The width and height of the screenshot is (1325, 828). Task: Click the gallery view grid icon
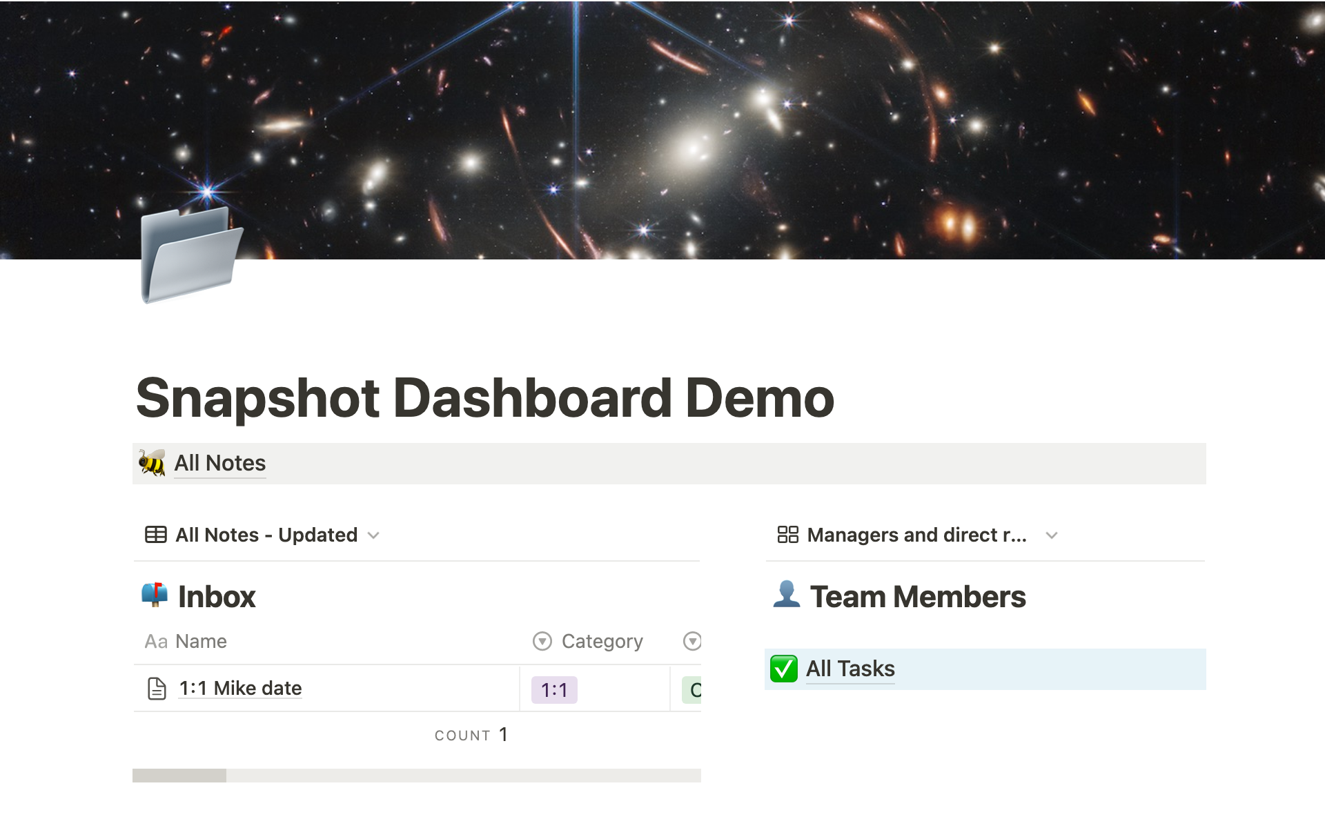coord(787,535)
